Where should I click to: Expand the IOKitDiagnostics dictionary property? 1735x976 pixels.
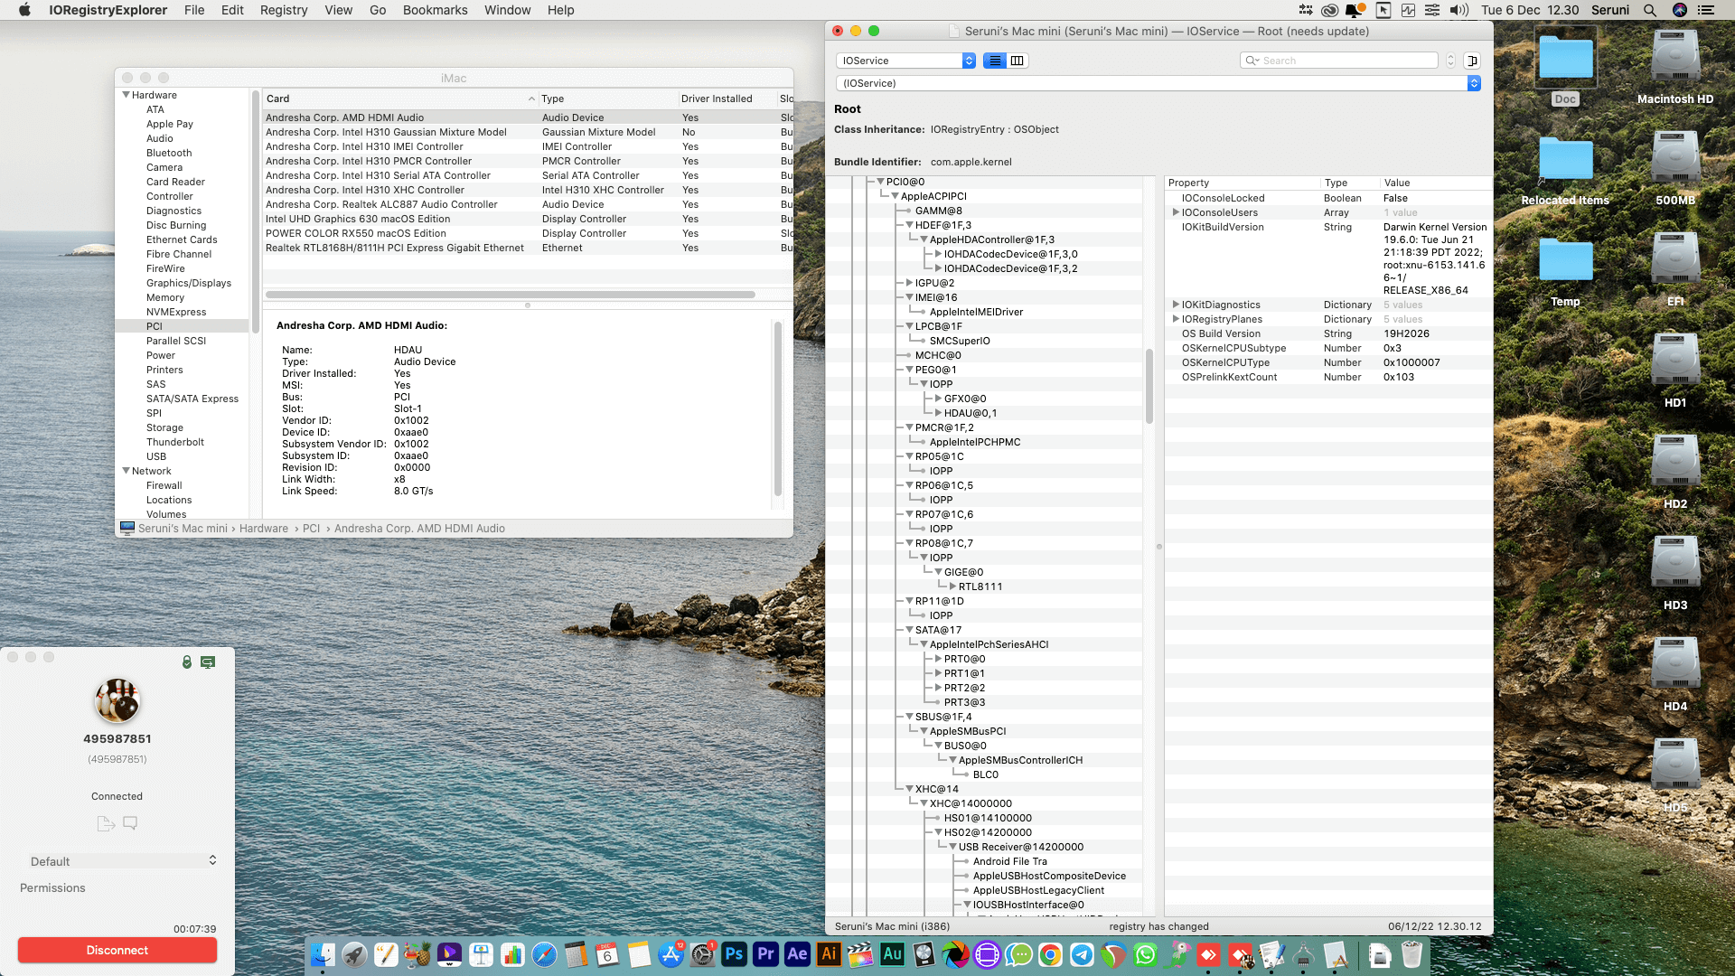tap(1176, 305)
